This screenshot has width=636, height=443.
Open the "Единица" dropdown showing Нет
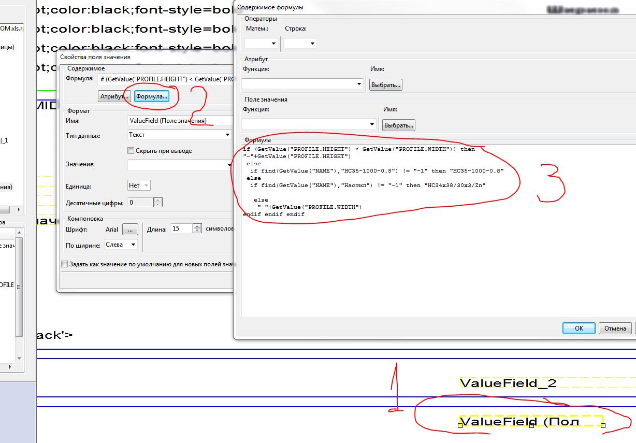pyautogui.click(x=139, y=185)
